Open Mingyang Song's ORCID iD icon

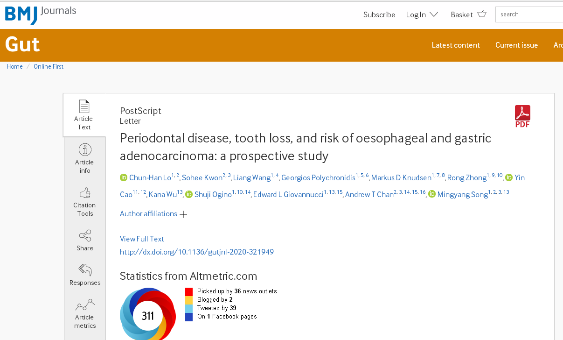[432, 194]
